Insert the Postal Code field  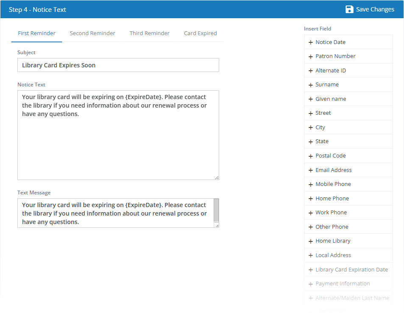point(348,156)
